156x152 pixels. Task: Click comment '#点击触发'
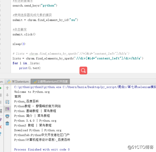pyautogui.click(x=20, y=30)
